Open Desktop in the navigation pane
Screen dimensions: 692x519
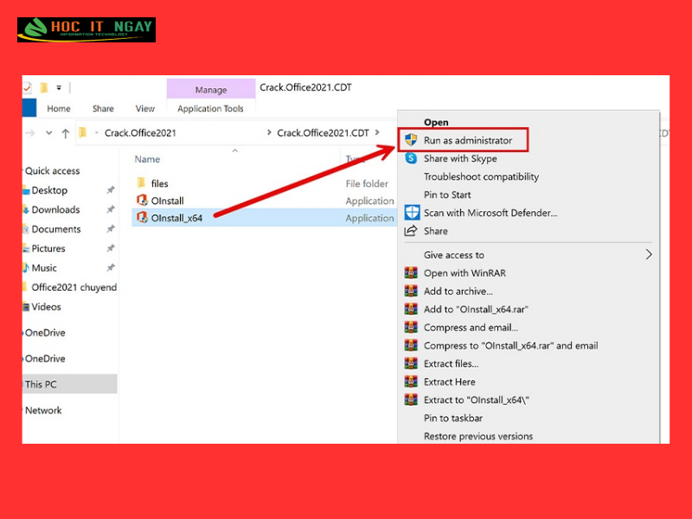(x=49, y=190)
